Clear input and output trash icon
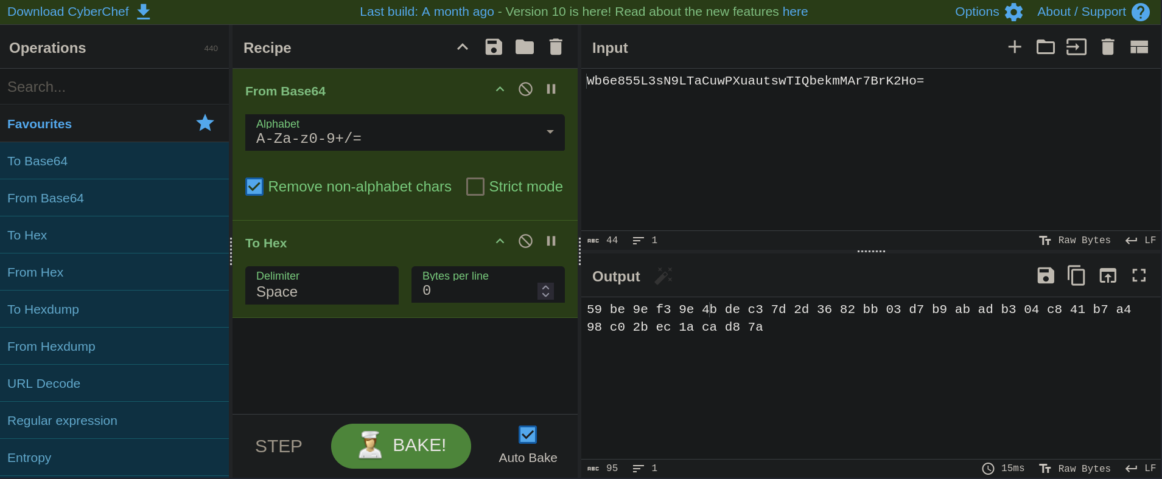 1108,47
